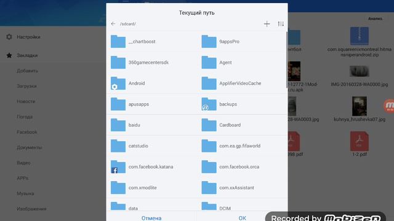Open the DCIM folder
Screen dimensions: 394x221
[x=242, y=206]
